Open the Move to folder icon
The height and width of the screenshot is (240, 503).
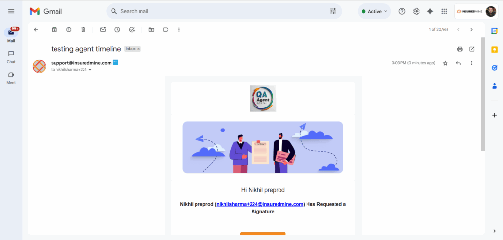[x=151, y=30]
